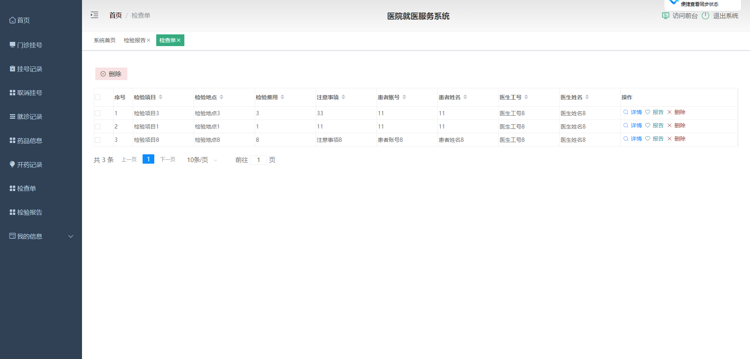Click the pink 删除 batch delete button

[111, 74]
